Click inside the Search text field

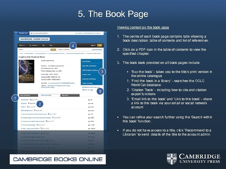[37, 49]
